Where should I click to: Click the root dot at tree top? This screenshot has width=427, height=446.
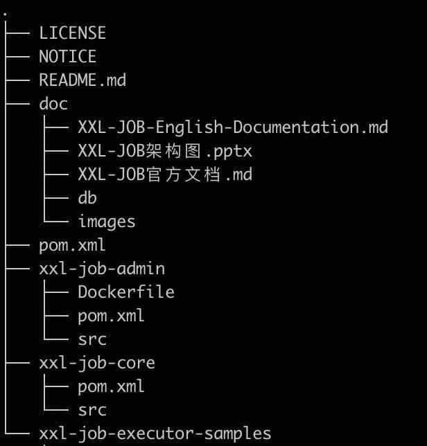[6, 15]
